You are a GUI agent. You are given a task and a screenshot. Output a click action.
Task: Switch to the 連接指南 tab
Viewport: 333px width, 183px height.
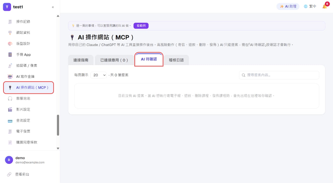tap(81, 60)
